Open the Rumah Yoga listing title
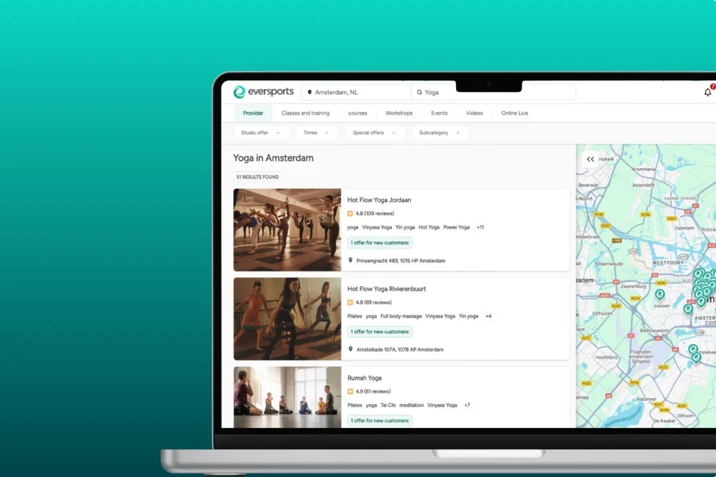The image size is (716, 477). point(365,378)
